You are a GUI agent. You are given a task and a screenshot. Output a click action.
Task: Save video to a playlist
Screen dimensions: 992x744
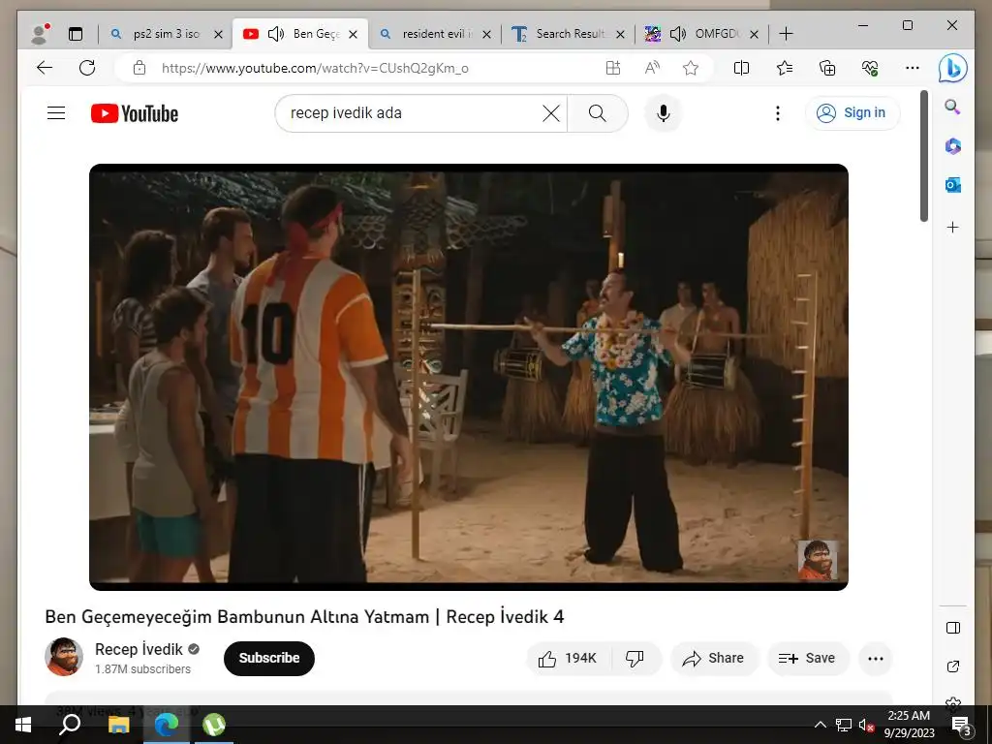[807, 659]
